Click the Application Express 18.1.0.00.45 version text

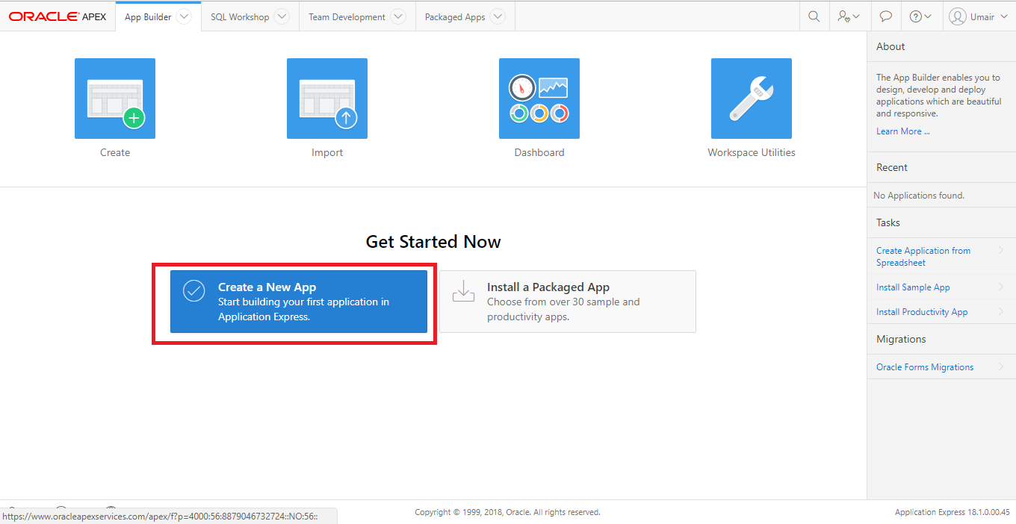click(952, 512)
